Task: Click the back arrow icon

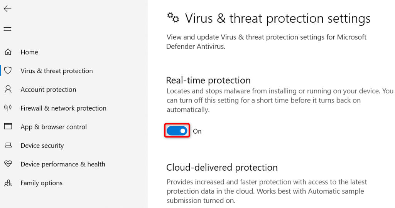Action: pos(7,9)
